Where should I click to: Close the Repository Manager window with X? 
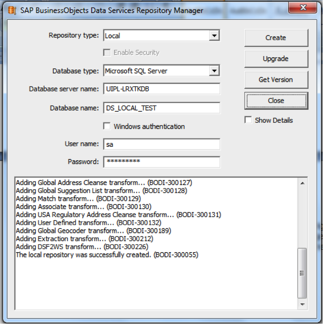click(x=302, y=7)
